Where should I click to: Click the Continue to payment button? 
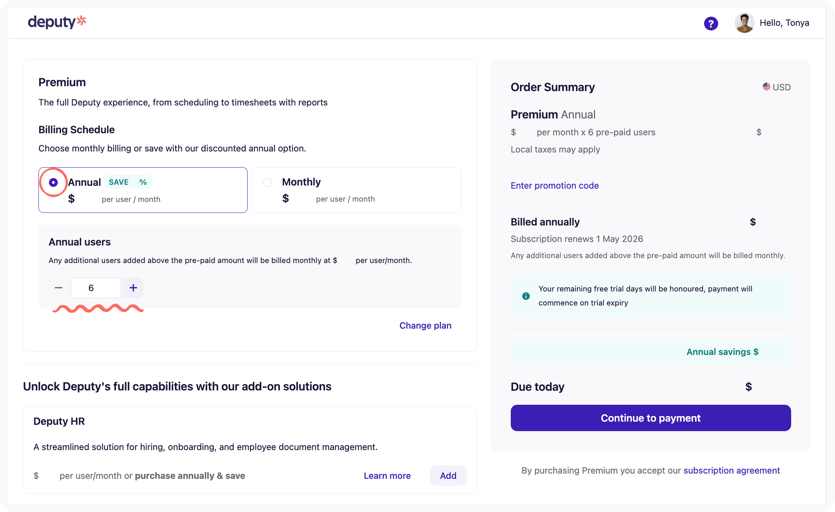(x=651, y=418)
